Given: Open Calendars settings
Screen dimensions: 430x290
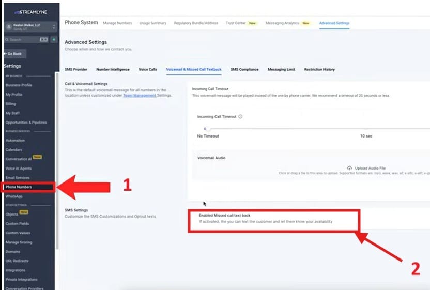Looking at the screenshot, I should (14, 150).
